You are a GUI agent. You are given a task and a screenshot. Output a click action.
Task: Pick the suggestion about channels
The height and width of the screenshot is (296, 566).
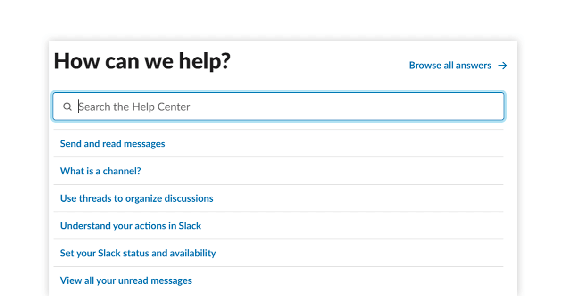[x=100, y=171]
